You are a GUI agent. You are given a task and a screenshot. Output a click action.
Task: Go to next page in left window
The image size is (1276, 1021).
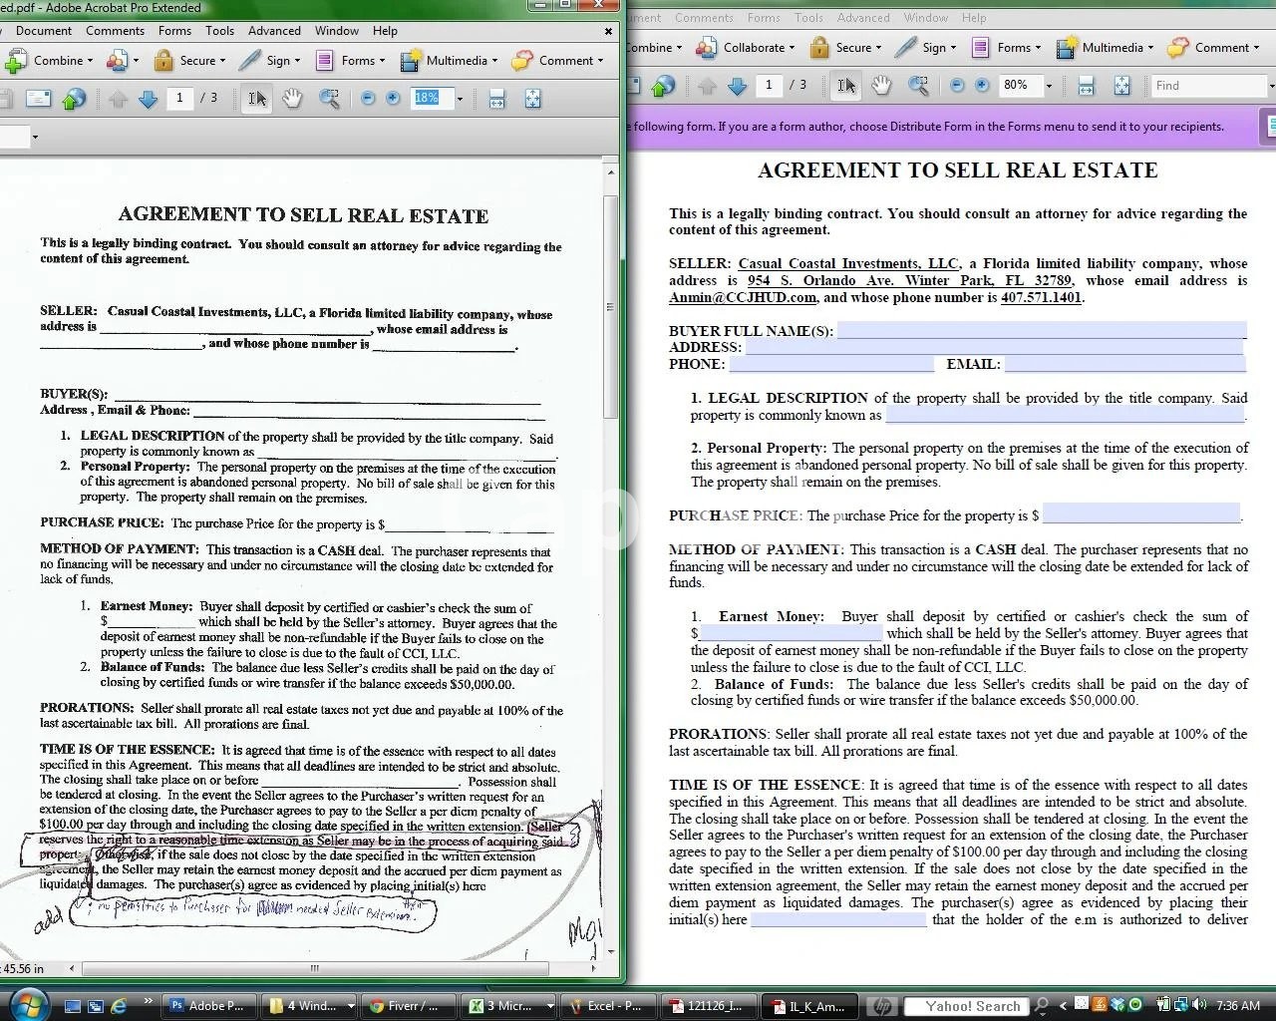pyautogui.click(x=148, y=98)
